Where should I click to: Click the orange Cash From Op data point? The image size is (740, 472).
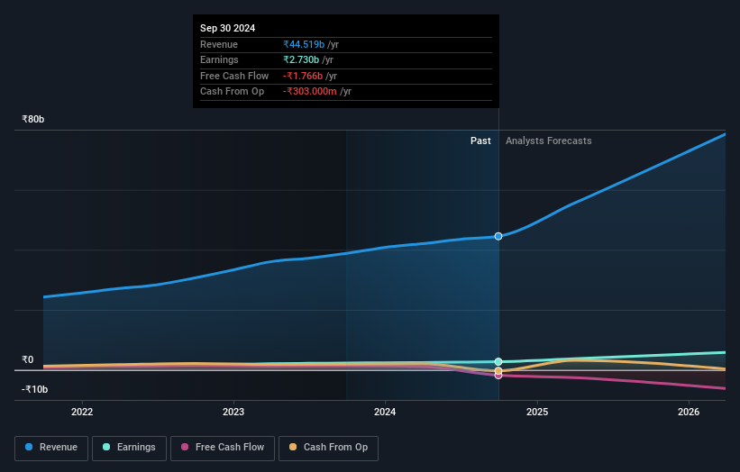498,370
